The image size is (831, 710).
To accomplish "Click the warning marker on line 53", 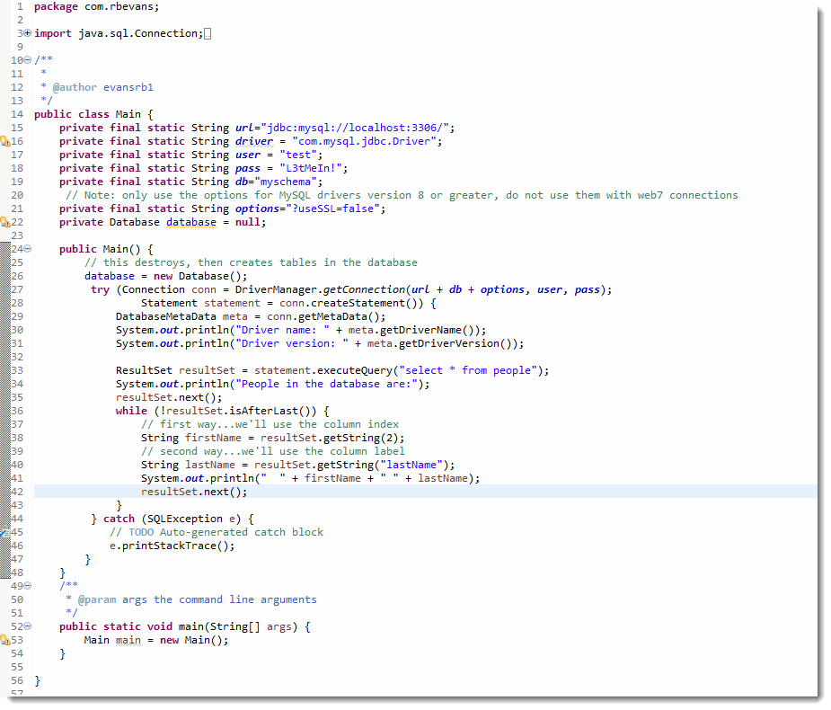I will click(x=4, y=640).
